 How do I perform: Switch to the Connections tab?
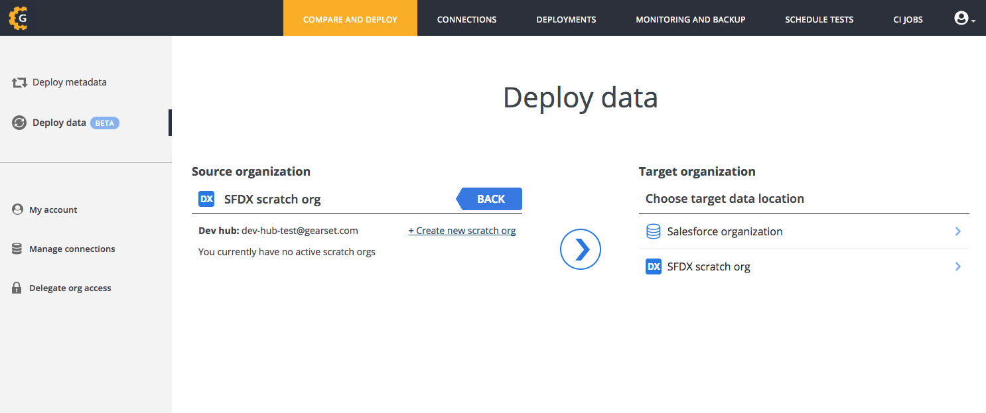(x=466, y=19)
